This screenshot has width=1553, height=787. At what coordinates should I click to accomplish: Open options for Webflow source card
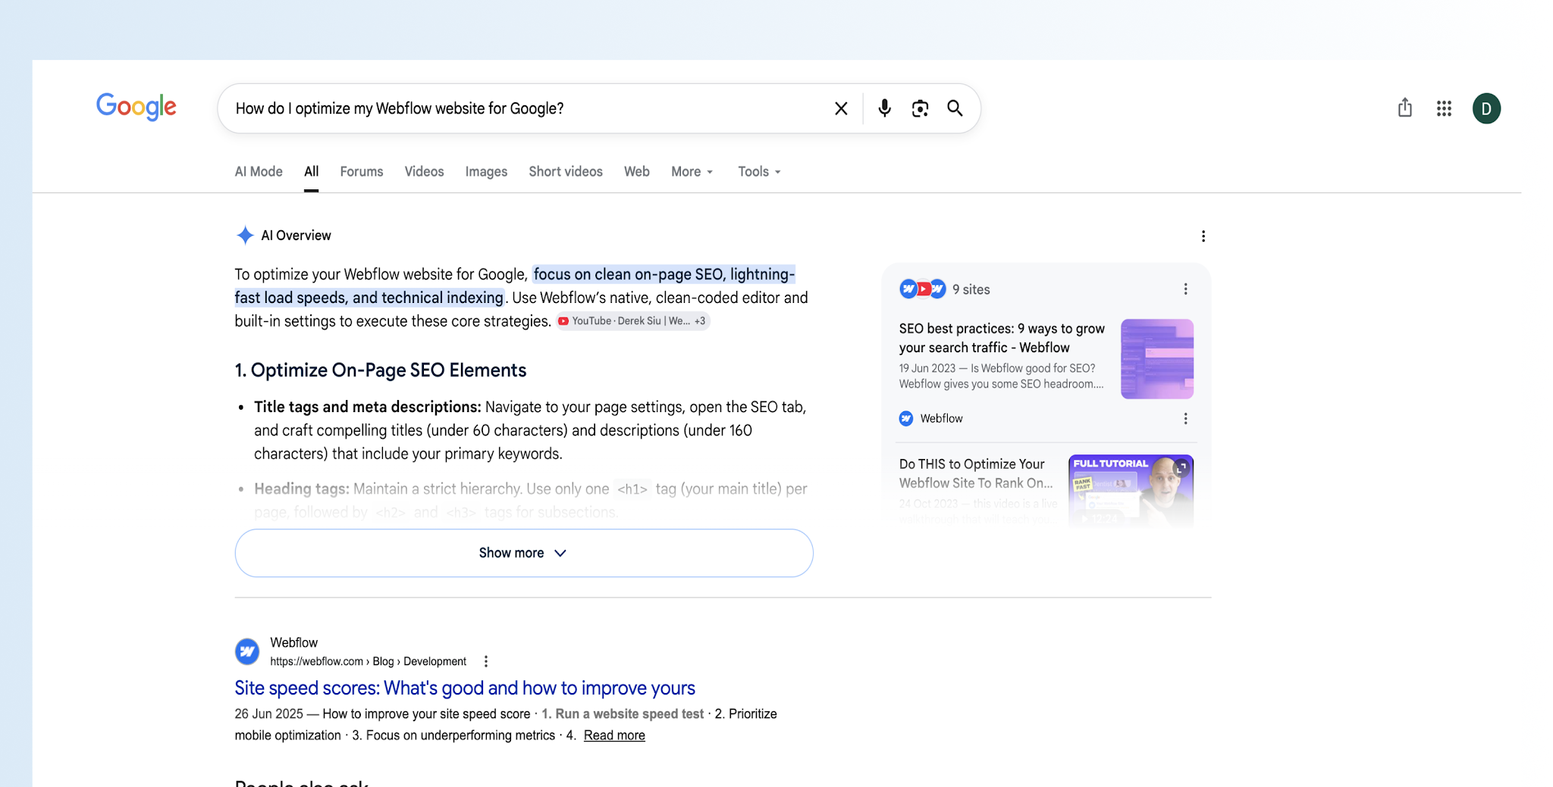[1186, 419]
